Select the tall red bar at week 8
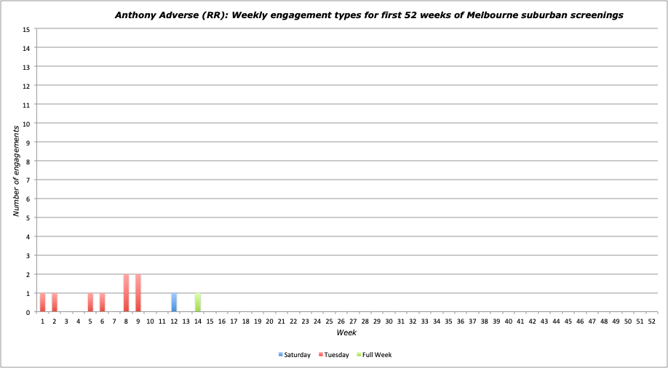668x368 pixels. 127,293
